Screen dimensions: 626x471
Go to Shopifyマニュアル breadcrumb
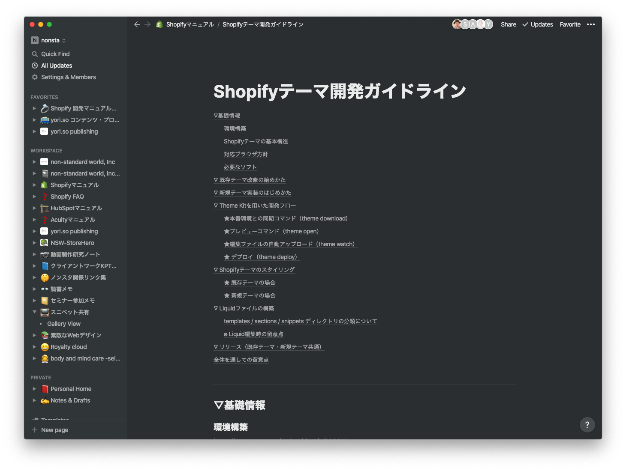pos(190,24)
